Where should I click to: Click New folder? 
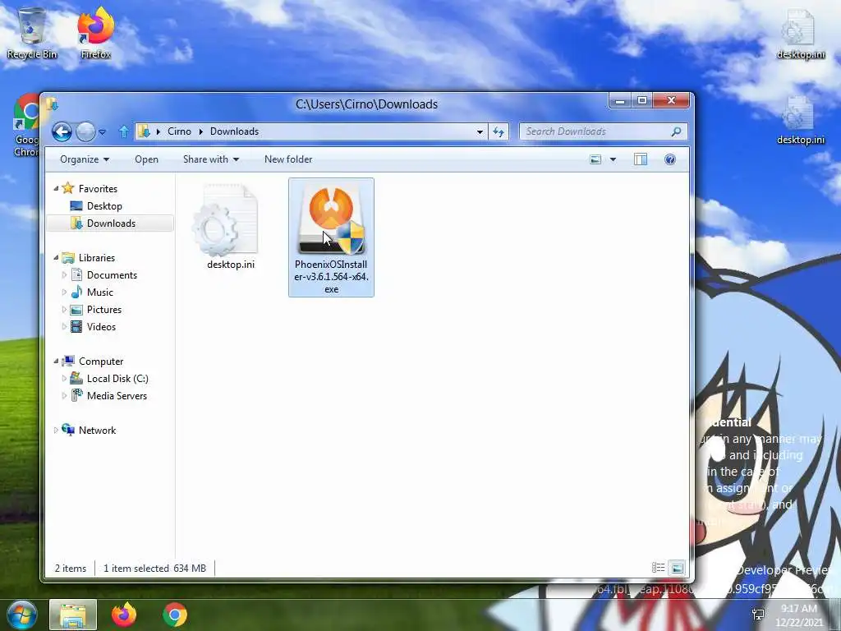[x=288, y=159]
